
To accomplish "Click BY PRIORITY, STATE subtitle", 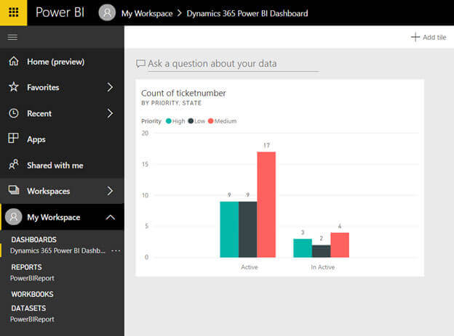I will (x=172, y=103).
